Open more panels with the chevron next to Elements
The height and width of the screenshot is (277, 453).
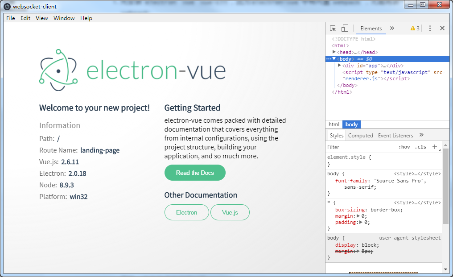(x=391, y=28)
